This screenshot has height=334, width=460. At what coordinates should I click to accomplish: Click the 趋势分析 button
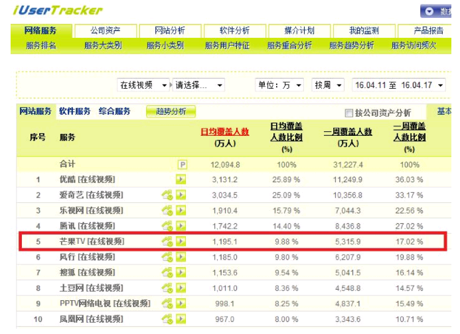171,112
